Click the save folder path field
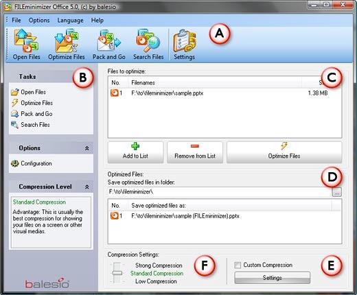The height and width of the screenshot is (295, 357). tap(220, 191)
